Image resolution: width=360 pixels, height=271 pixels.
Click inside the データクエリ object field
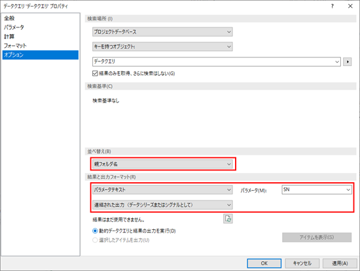[x=217, y=61]
